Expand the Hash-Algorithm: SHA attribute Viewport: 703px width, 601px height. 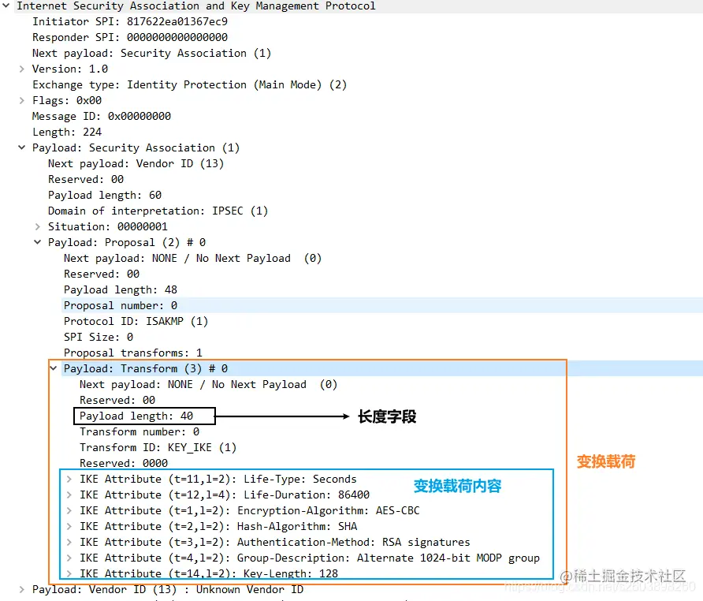pyautogui.click(x=69, y=526)
